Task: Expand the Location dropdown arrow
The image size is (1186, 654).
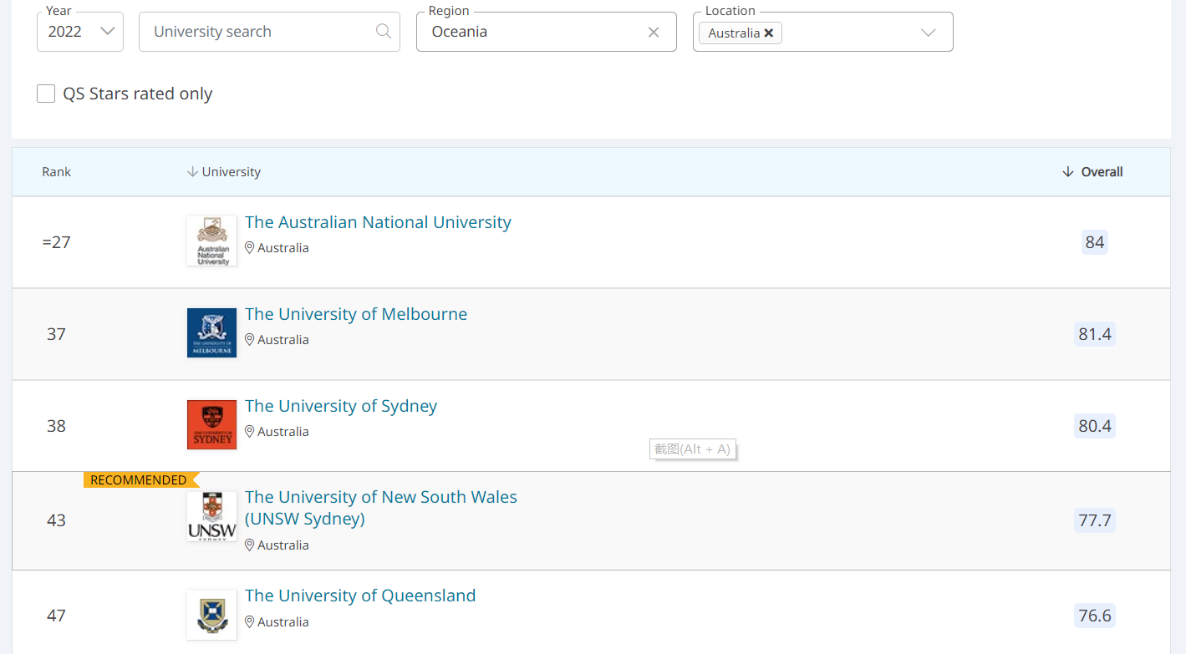Action: [x=928, y=33]
